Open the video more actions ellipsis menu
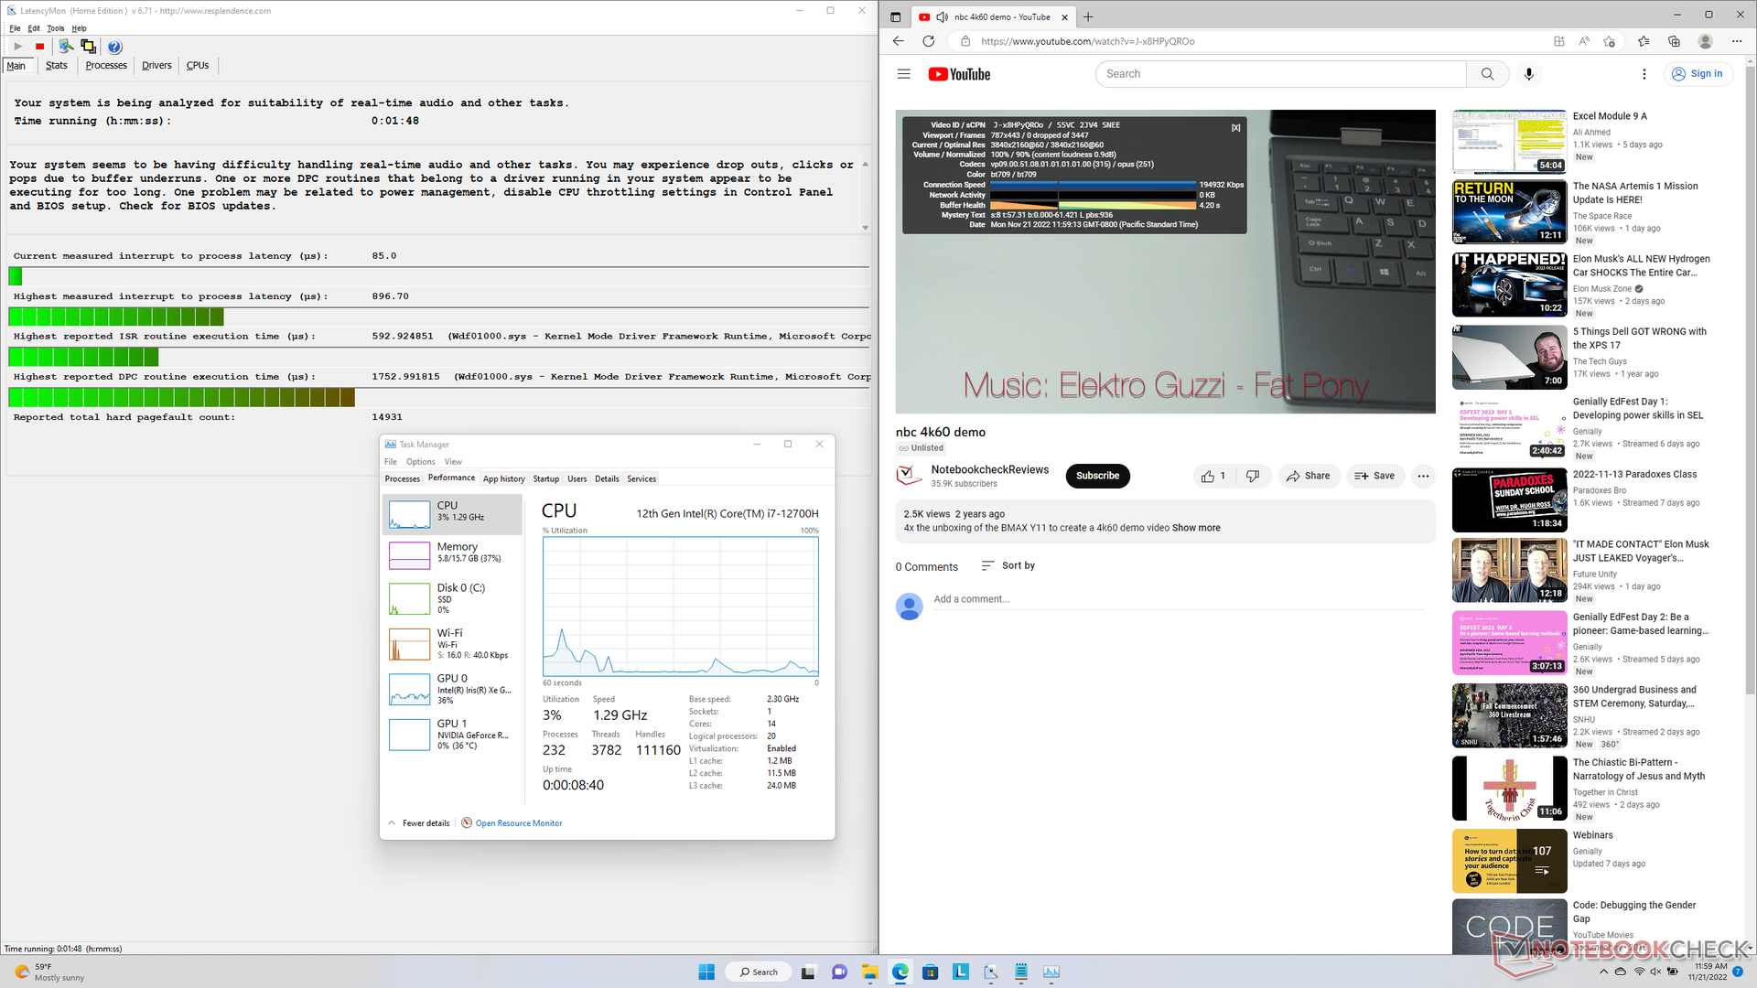 pos(1422,476)
